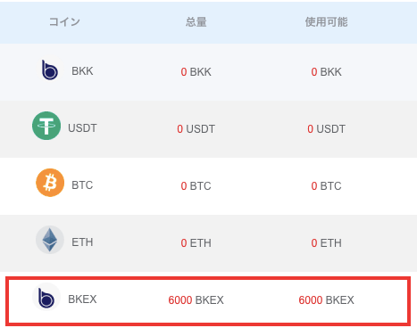417x328 pixels.
Task: Click the 0 USDT available amount
Action: [326, 129]
